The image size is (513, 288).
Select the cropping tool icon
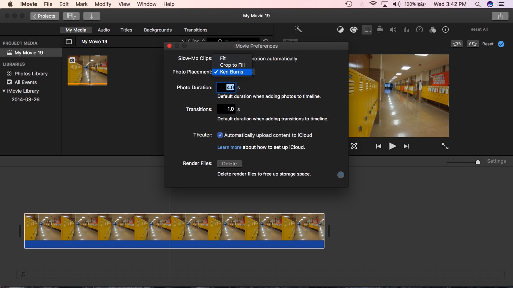click(x=367, y=30)
